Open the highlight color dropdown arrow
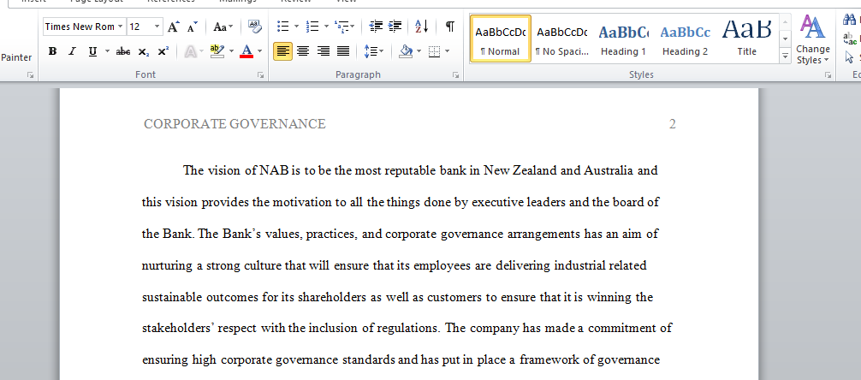Screen dimensions: 861x380 [x=231, y=51]
